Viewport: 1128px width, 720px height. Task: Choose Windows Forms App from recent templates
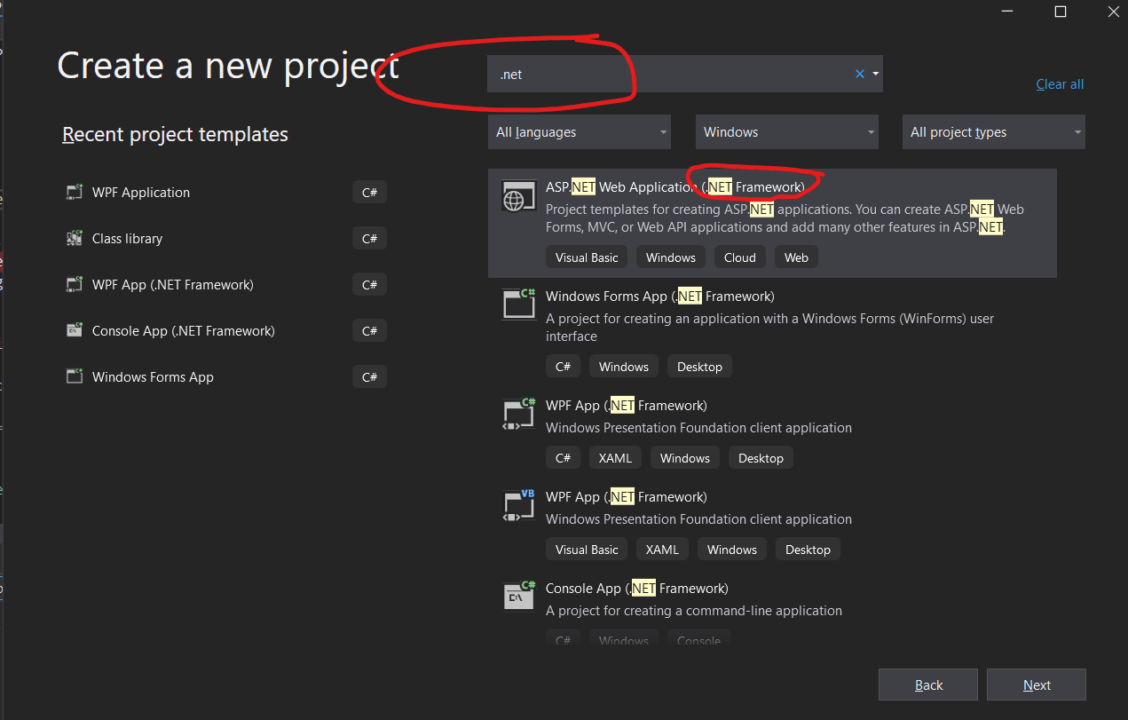[x=226, y=377]
